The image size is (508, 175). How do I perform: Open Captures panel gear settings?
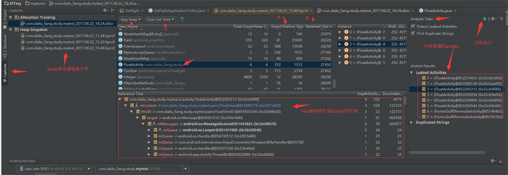coord(105,10)
